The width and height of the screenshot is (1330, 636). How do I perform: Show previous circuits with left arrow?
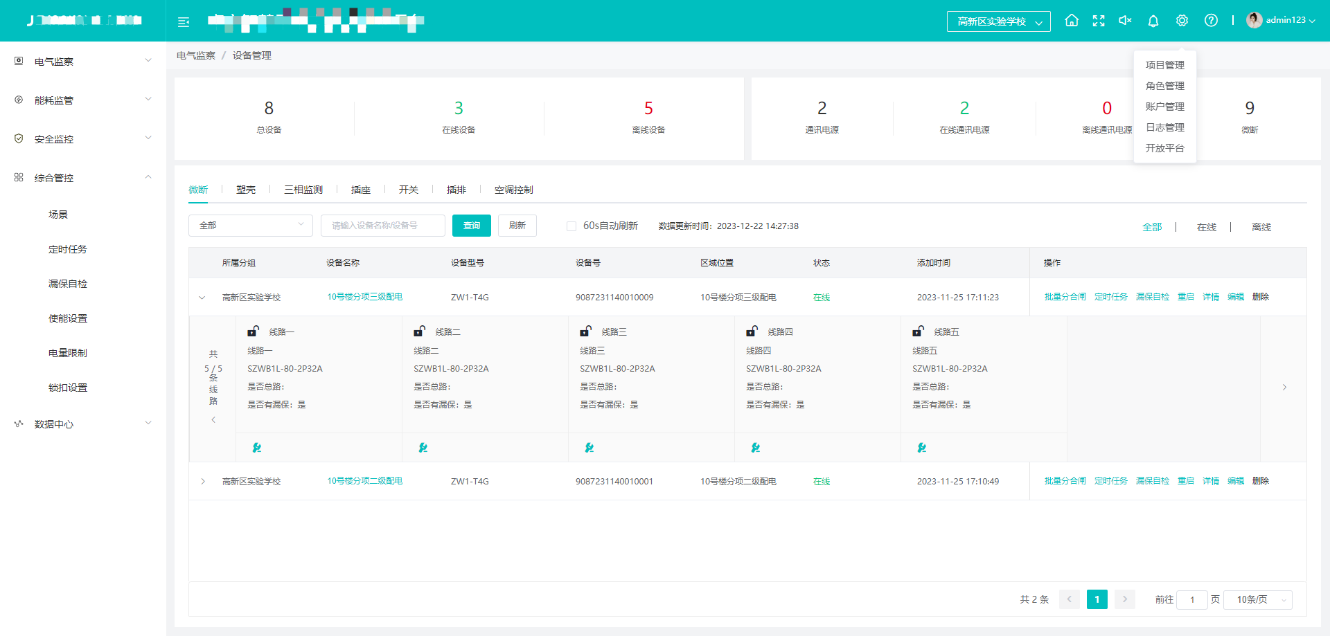click(213, 420)
